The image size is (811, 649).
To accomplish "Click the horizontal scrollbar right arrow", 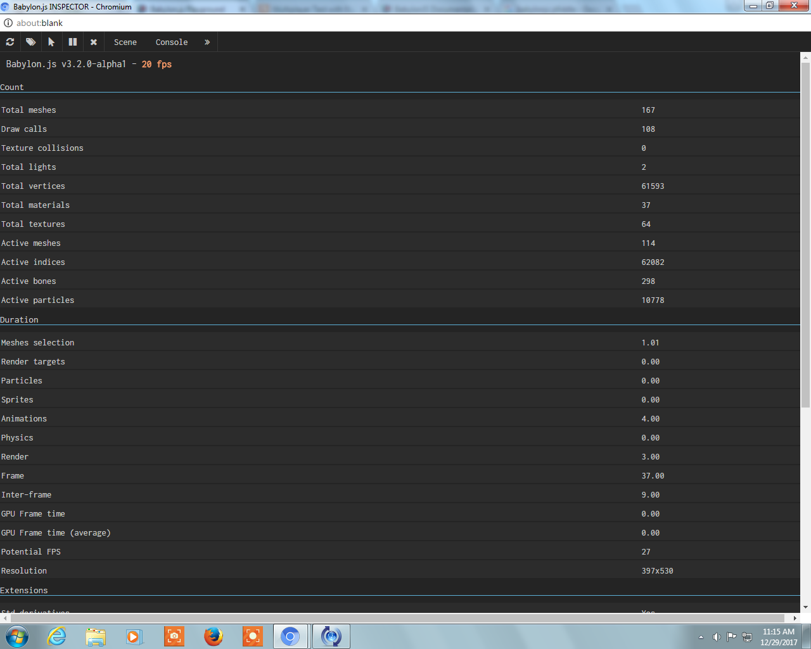I will pyautogui.click(x=795, y=618).
